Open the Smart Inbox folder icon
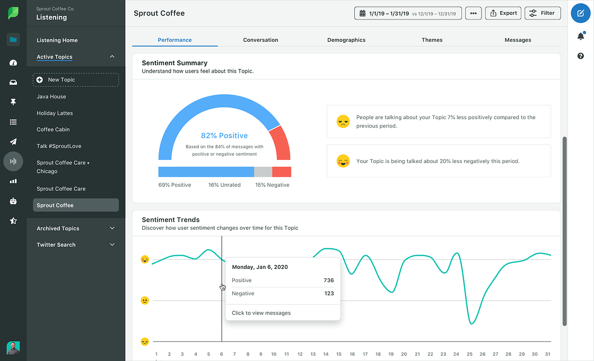Viewport: 594px width, 361px height. pos(13,39)
